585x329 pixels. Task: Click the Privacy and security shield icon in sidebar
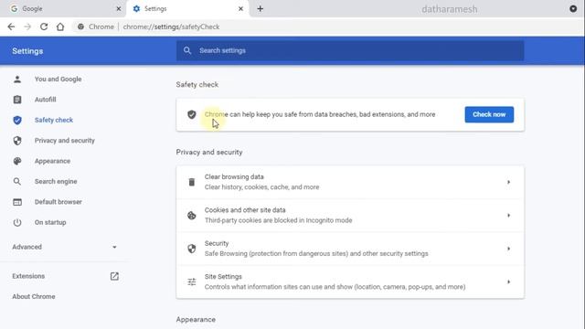coord(17,141)
